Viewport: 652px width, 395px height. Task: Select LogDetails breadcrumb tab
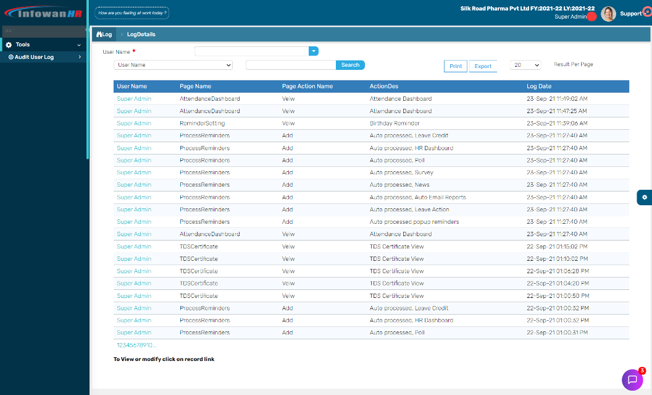click(x=141, y=35)
